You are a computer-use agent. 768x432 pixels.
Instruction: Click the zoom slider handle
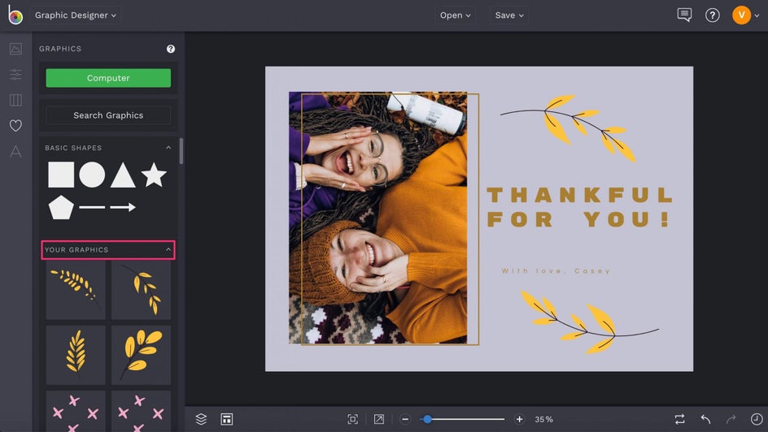click(x=426, y=419)
